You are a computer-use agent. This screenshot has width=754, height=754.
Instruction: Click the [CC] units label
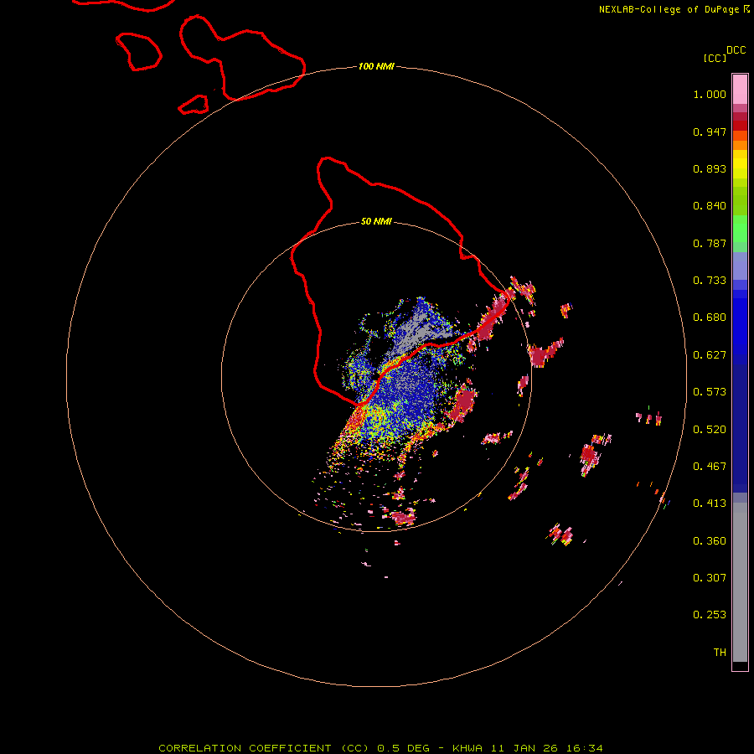click(x=715, y=58)
